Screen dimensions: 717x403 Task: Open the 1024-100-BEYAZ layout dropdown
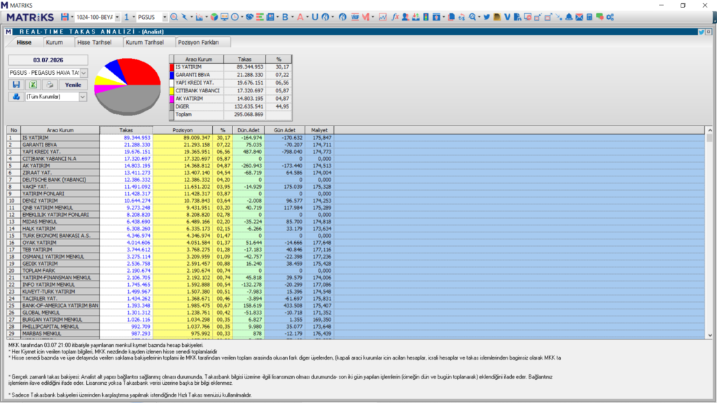(x=117, y=17)
